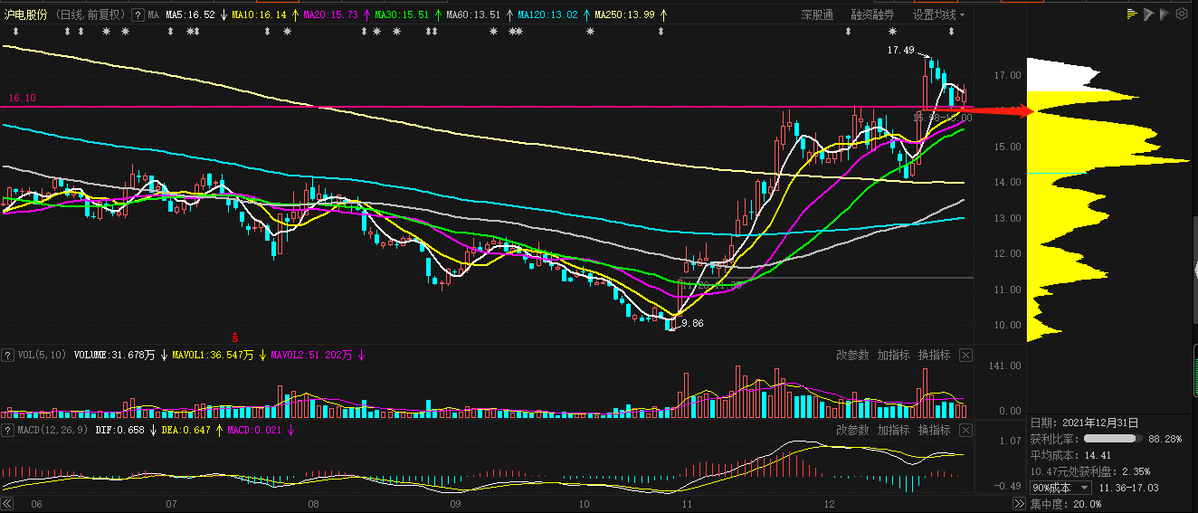1198x513 pixels.
Task: Open the 90%成本 dropdown
Action: click(x=1061, y=488)
